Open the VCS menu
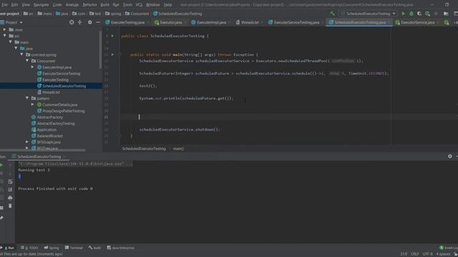This screenshot has height=257, width=458. tap(139, 5)
